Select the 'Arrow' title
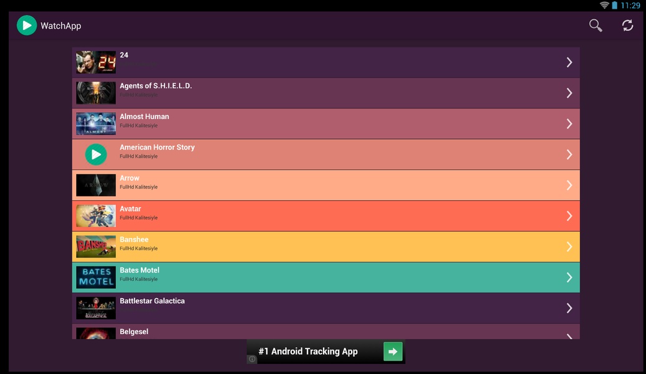646x374 pixels. (129, 178)
